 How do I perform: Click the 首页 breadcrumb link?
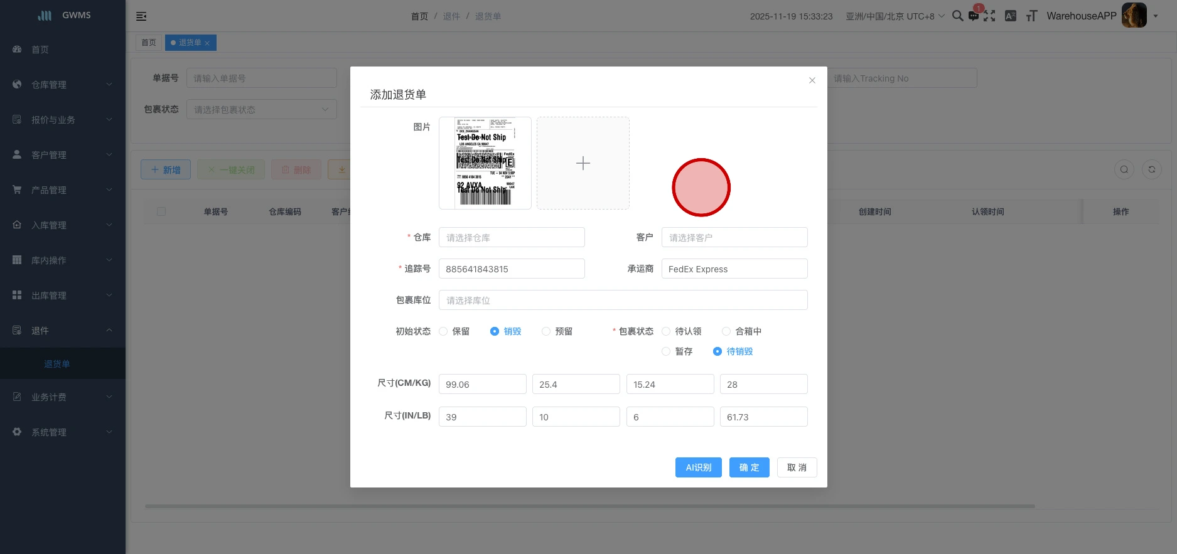coord(419,16)
